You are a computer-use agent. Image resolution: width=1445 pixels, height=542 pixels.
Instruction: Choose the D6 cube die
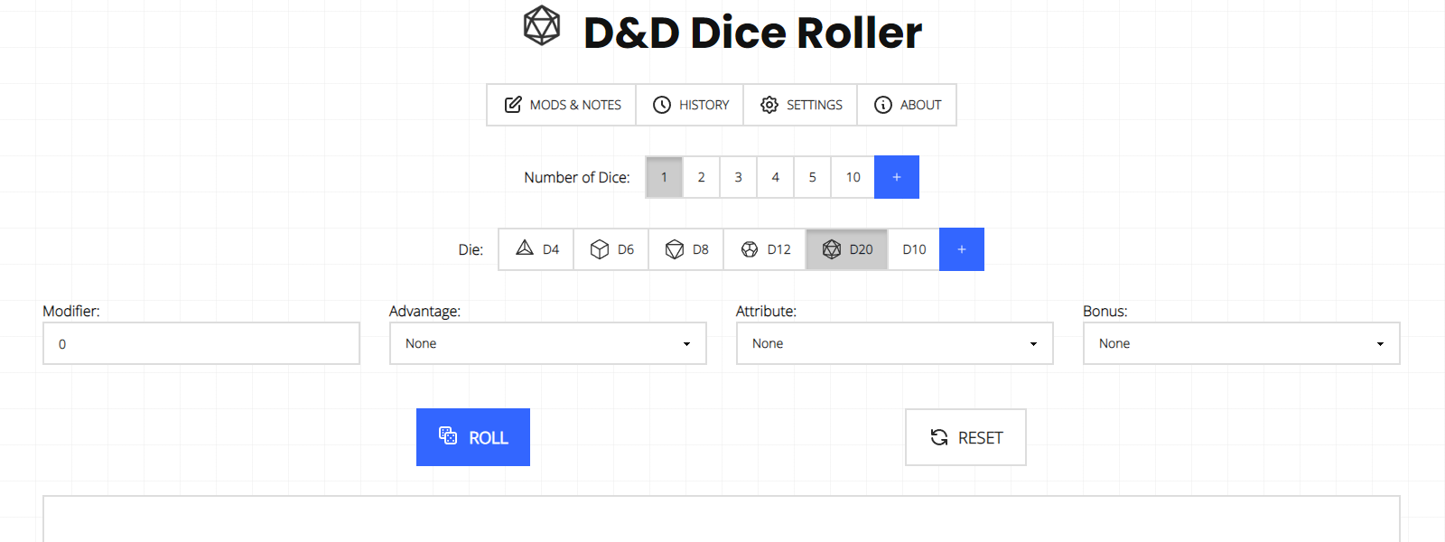click(x=611, y=249)
